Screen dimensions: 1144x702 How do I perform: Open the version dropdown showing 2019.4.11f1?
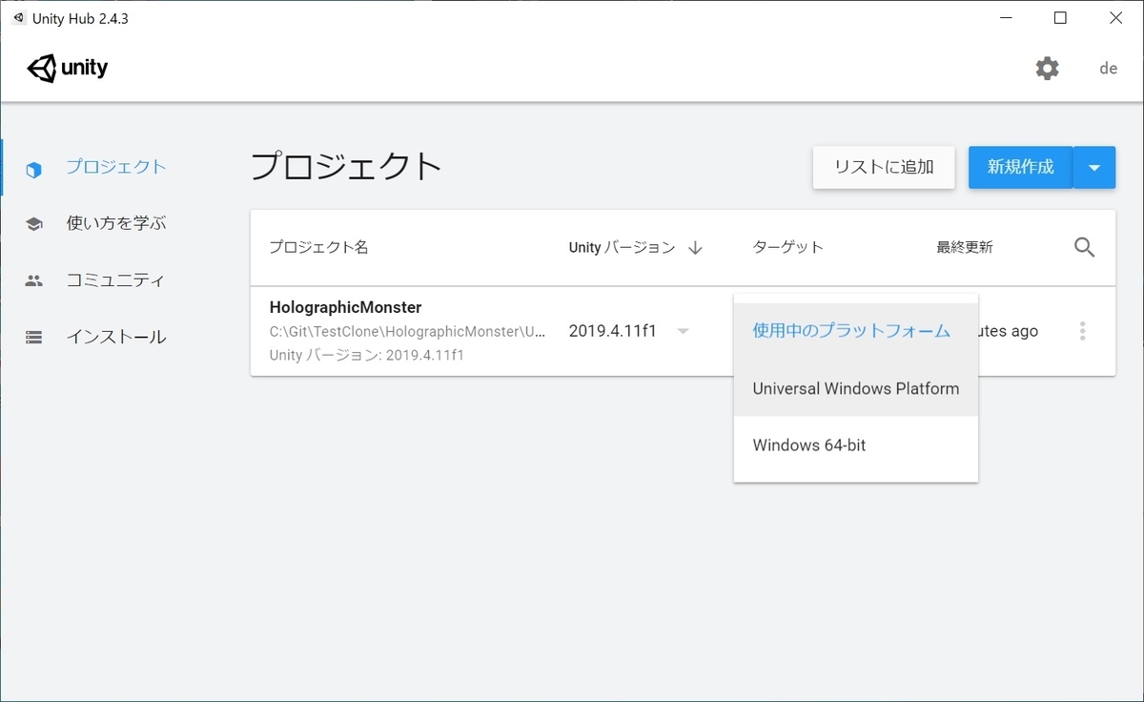tap(683, 331)
